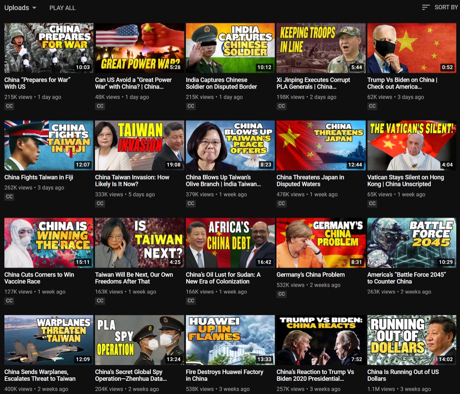Click the PLAY ALL button
460x394 pixels.
click(x=62, y=8)
